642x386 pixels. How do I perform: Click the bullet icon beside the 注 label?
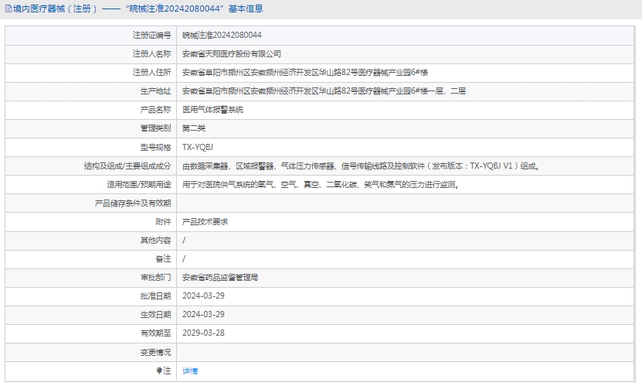point(159,371)
